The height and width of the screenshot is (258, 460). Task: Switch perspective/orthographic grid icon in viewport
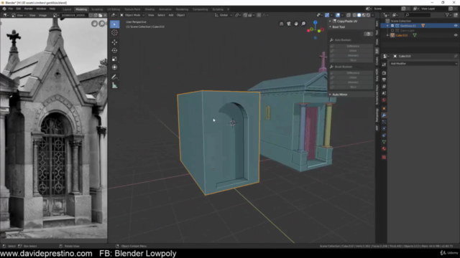(281, 24)
